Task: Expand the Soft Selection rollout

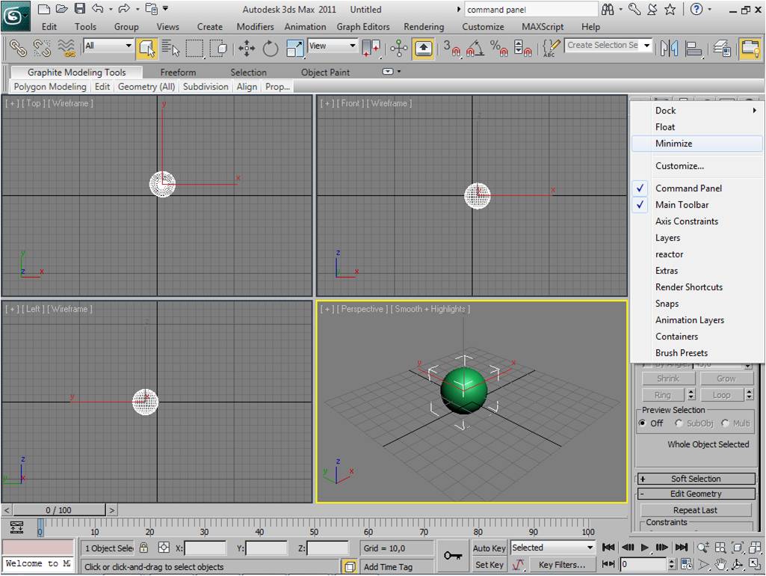Action: click(x=696, y=480)
